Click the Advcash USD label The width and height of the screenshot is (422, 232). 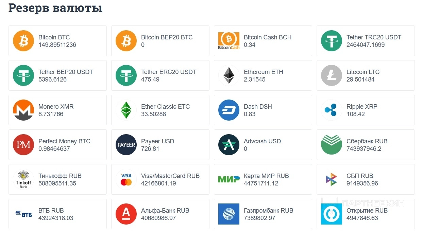coord(262,141)
